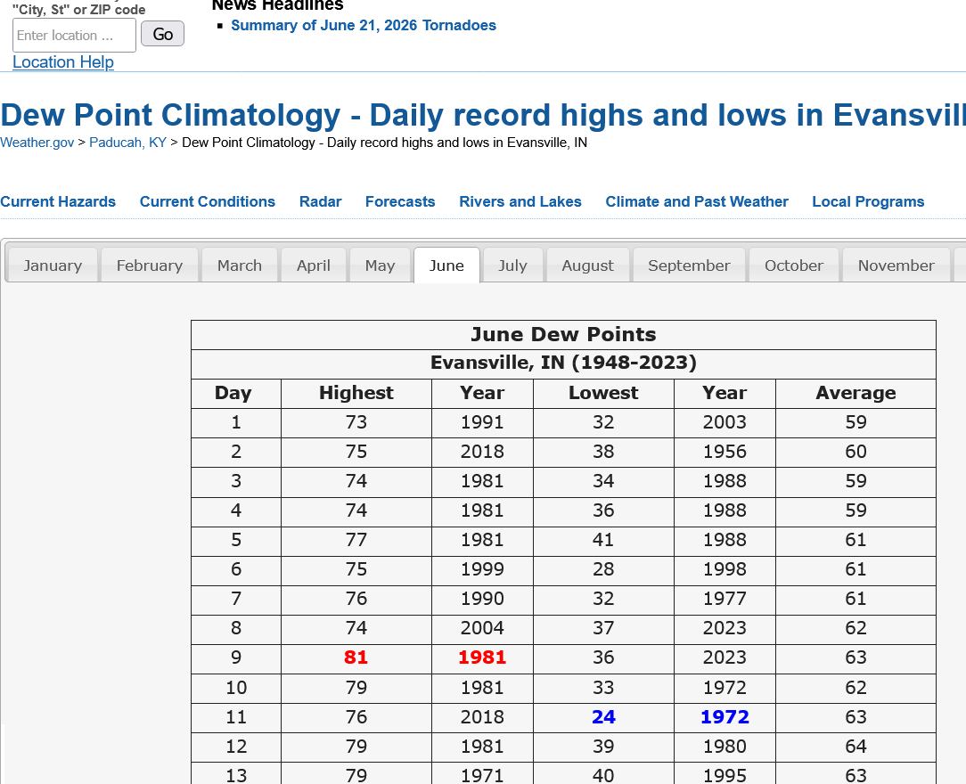Click the Highest column header

coord(356,393)
